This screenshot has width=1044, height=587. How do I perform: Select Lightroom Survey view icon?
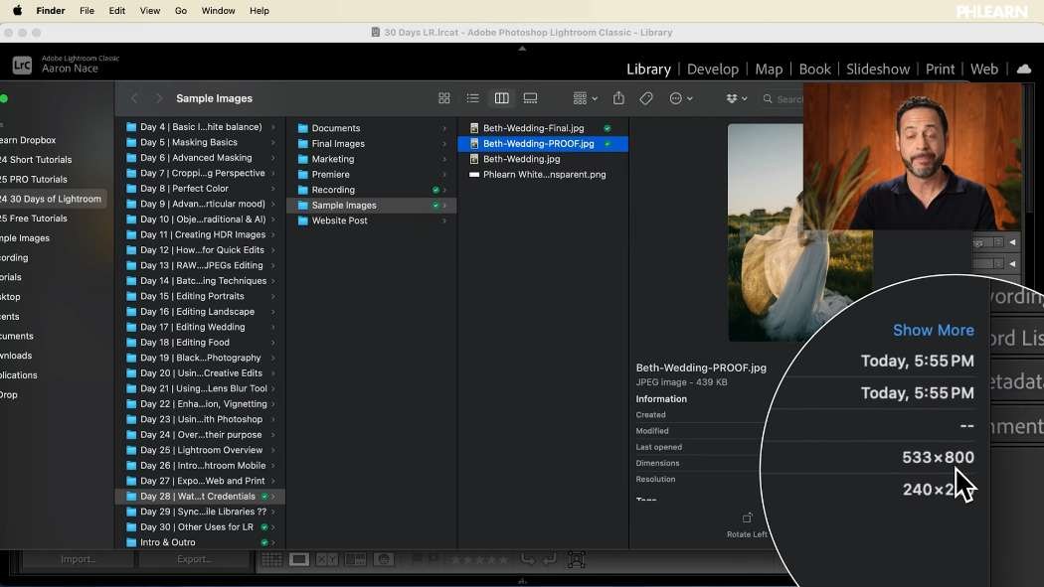pyautogui.click(x=356, y=560)
